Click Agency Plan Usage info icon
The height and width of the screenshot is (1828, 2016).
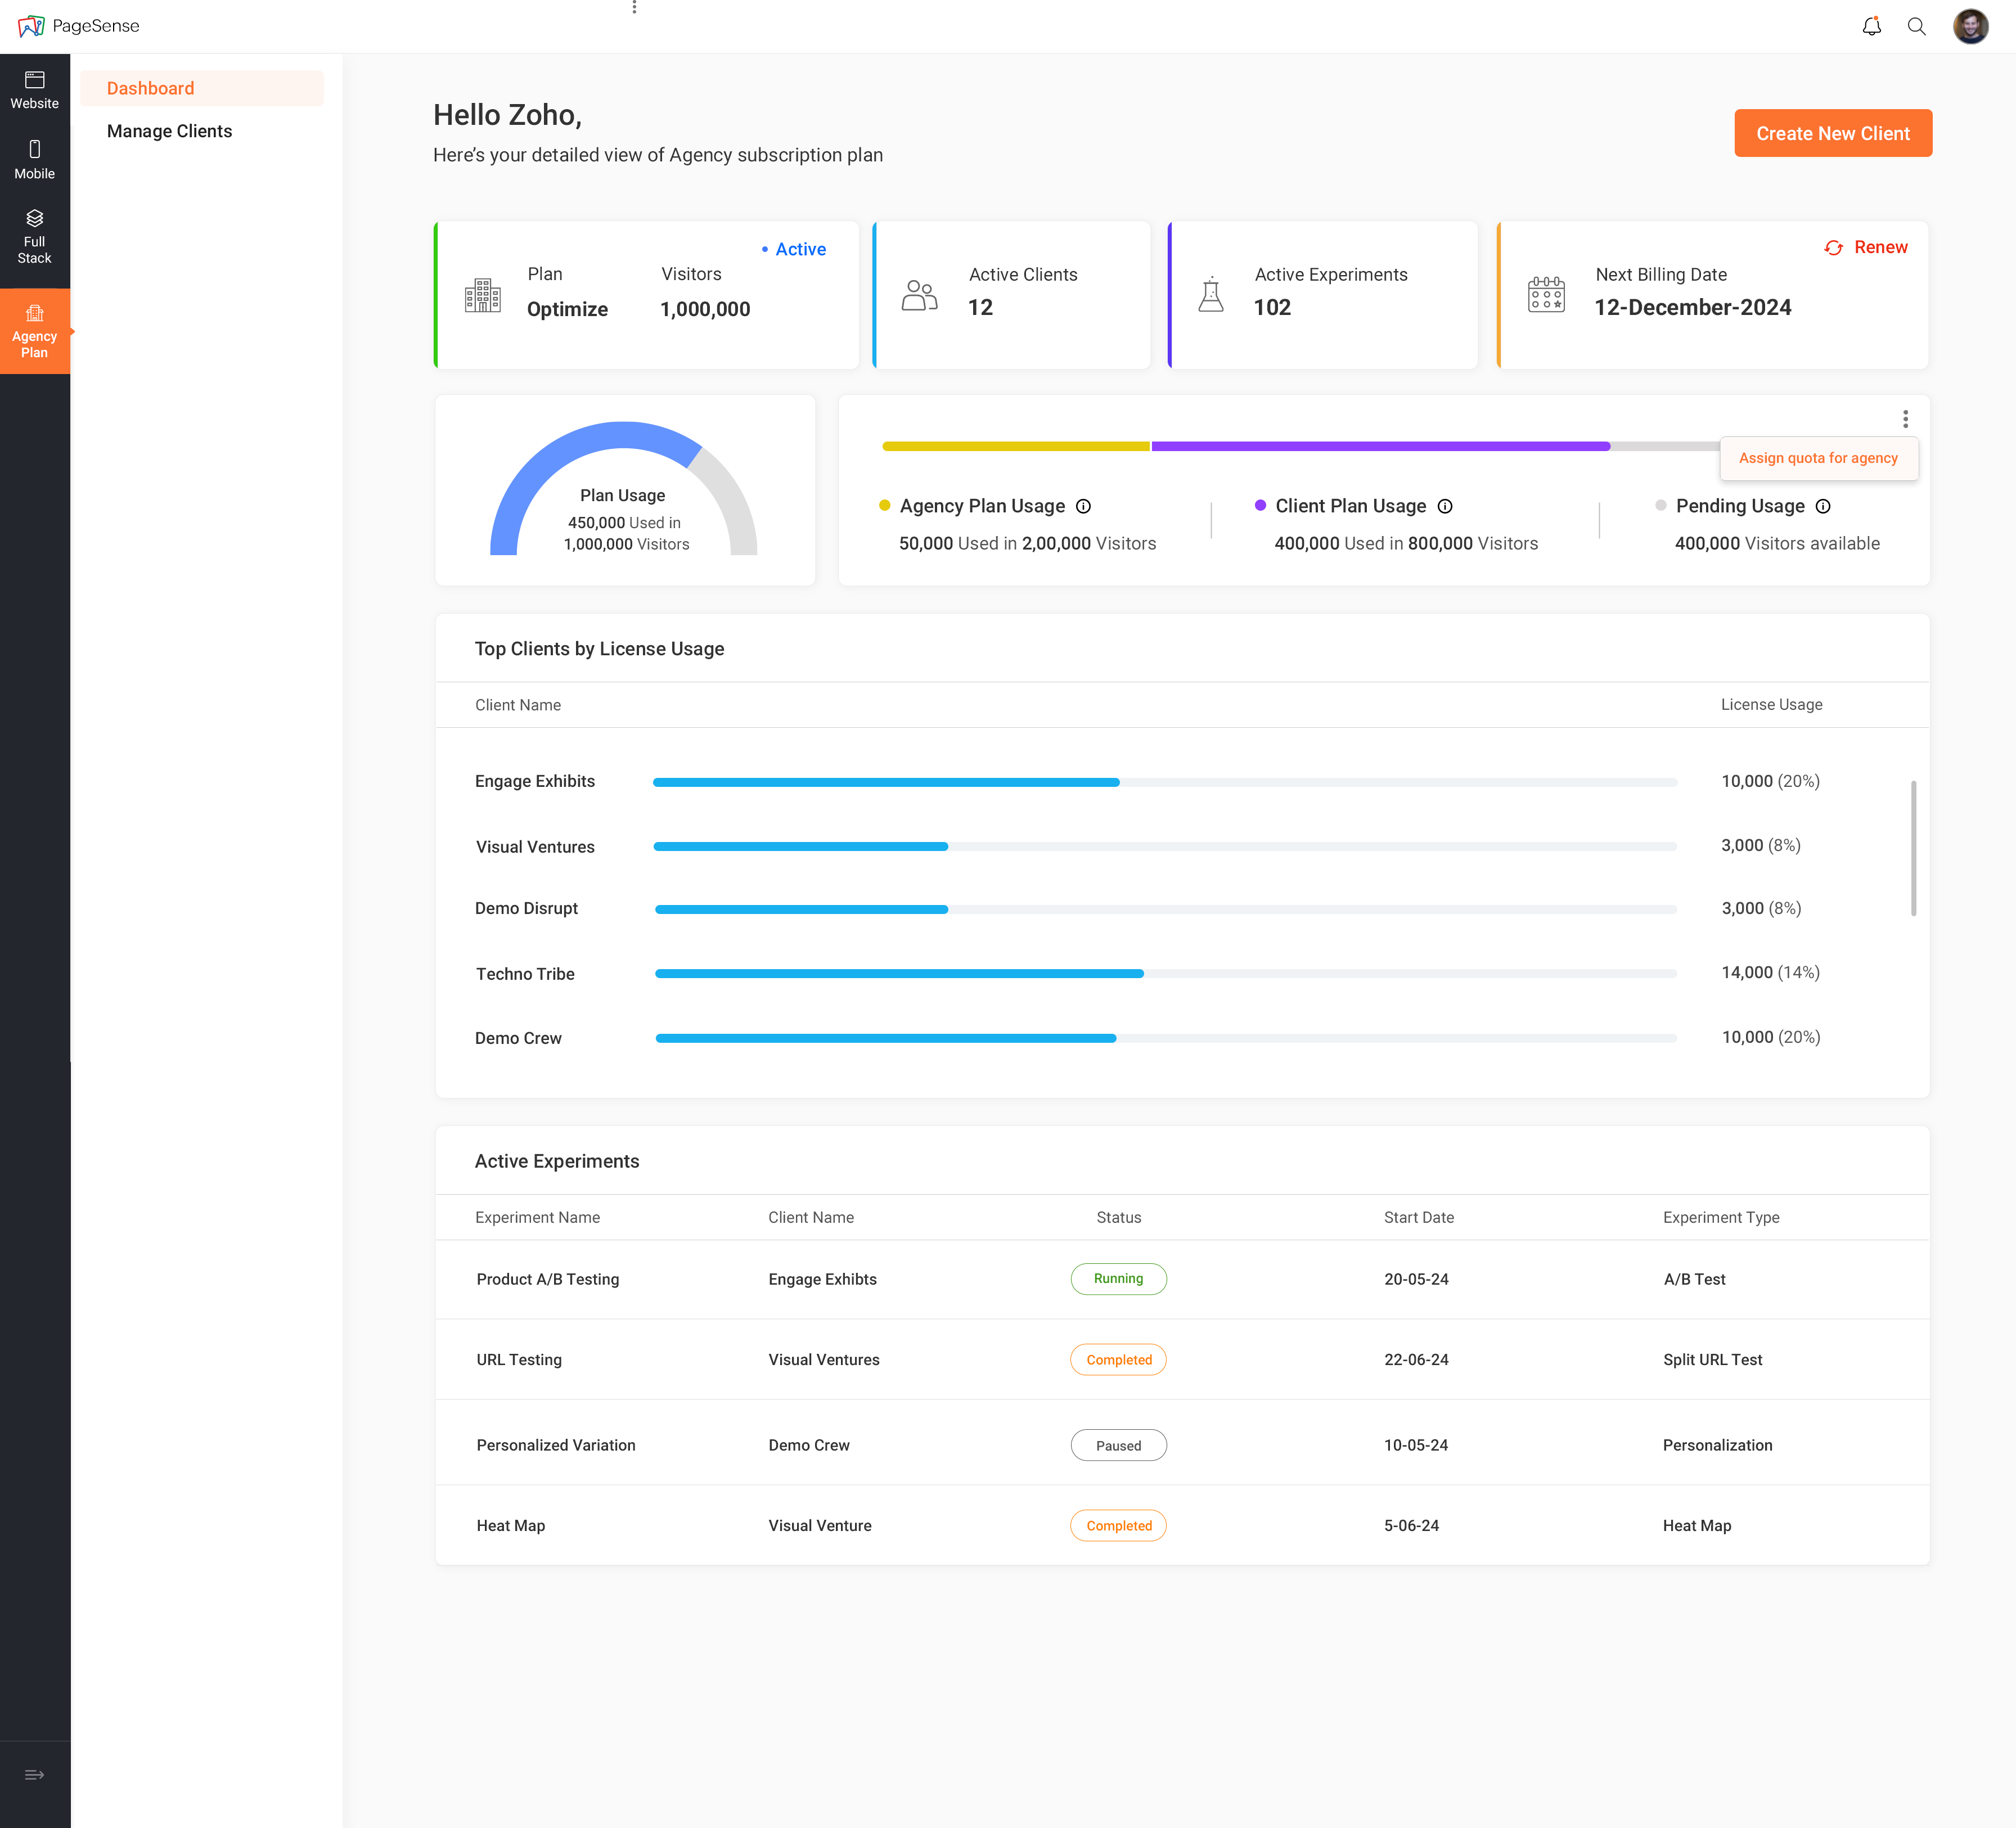[1083, 507]
